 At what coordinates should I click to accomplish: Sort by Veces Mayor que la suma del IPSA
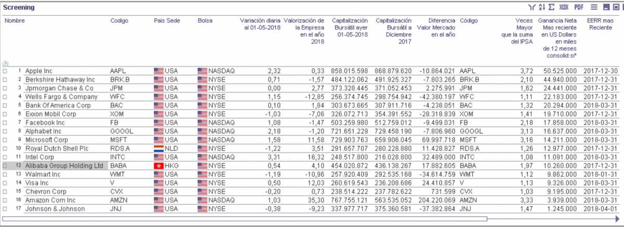pos(517,31)
